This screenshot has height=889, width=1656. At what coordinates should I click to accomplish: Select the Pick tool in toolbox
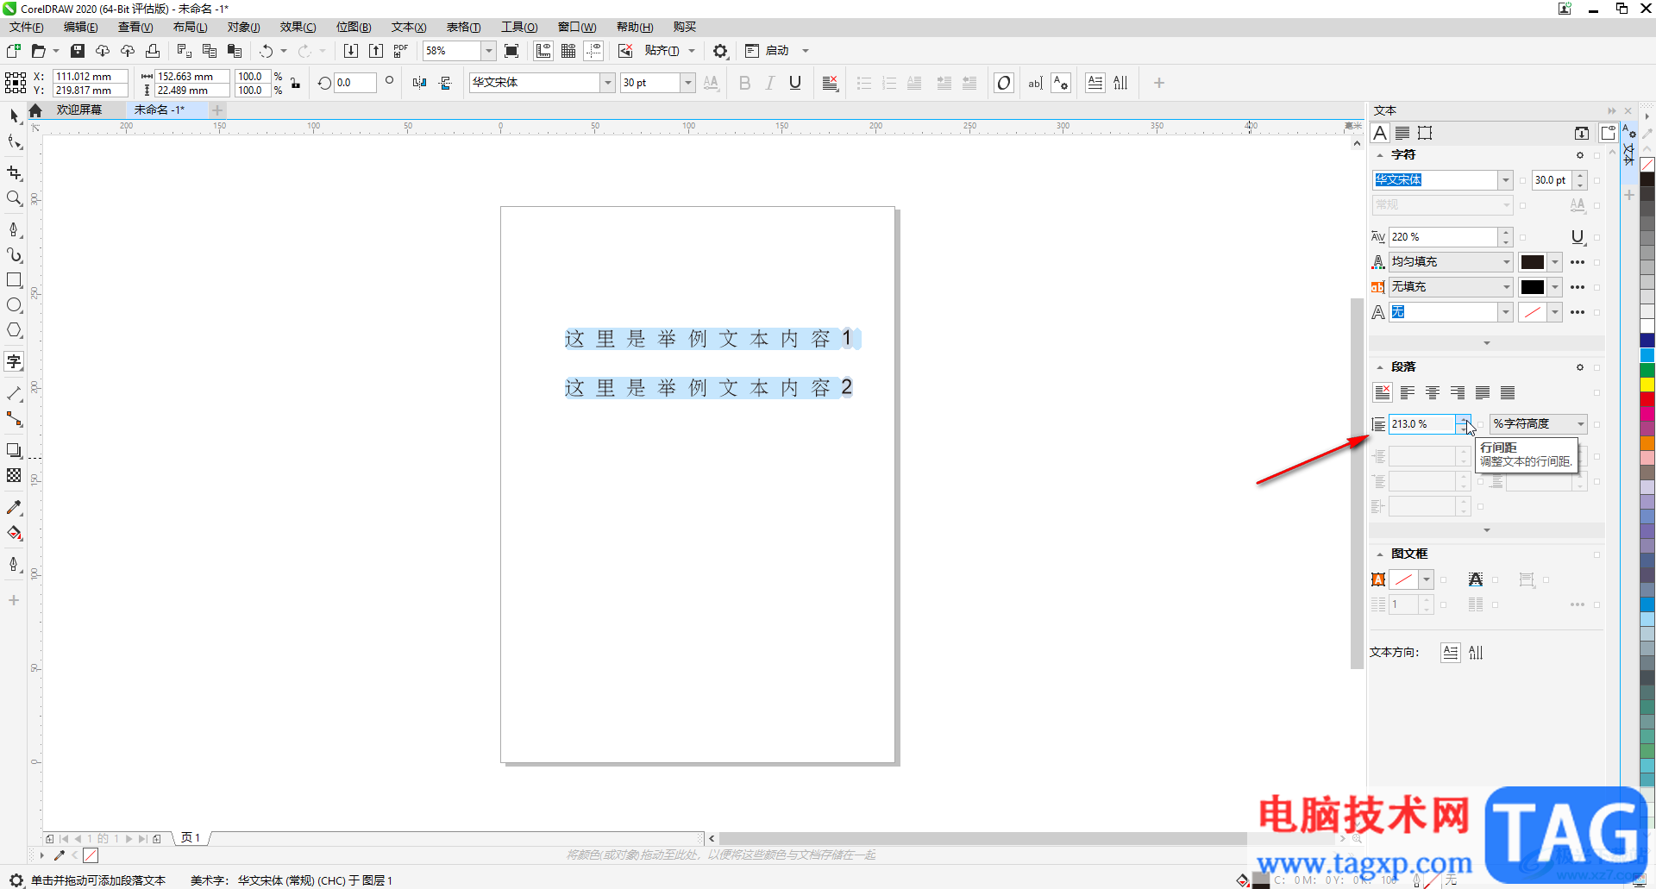click(x=14, y=116)
